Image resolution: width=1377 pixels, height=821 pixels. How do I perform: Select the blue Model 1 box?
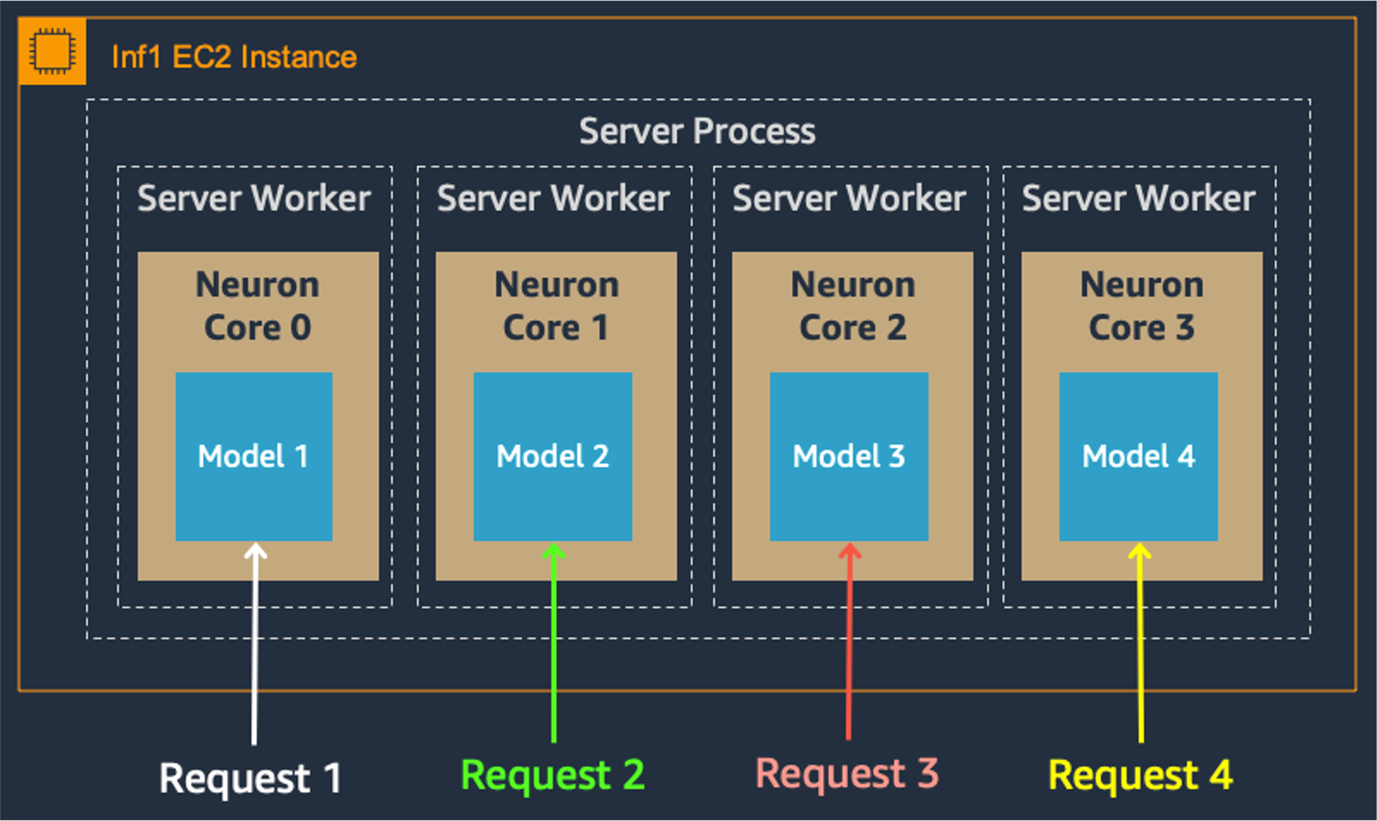point(254,457)
